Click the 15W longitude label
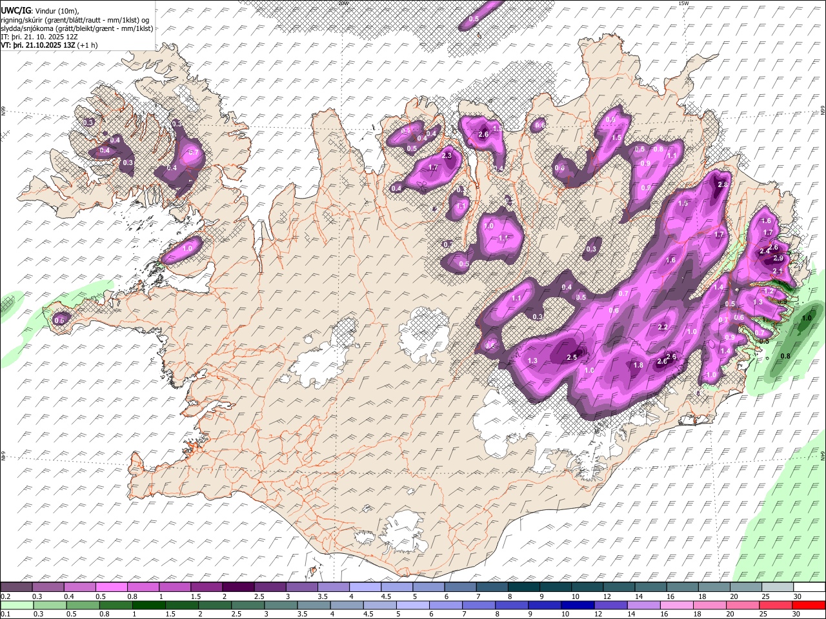826x619 pixels. 683,3
